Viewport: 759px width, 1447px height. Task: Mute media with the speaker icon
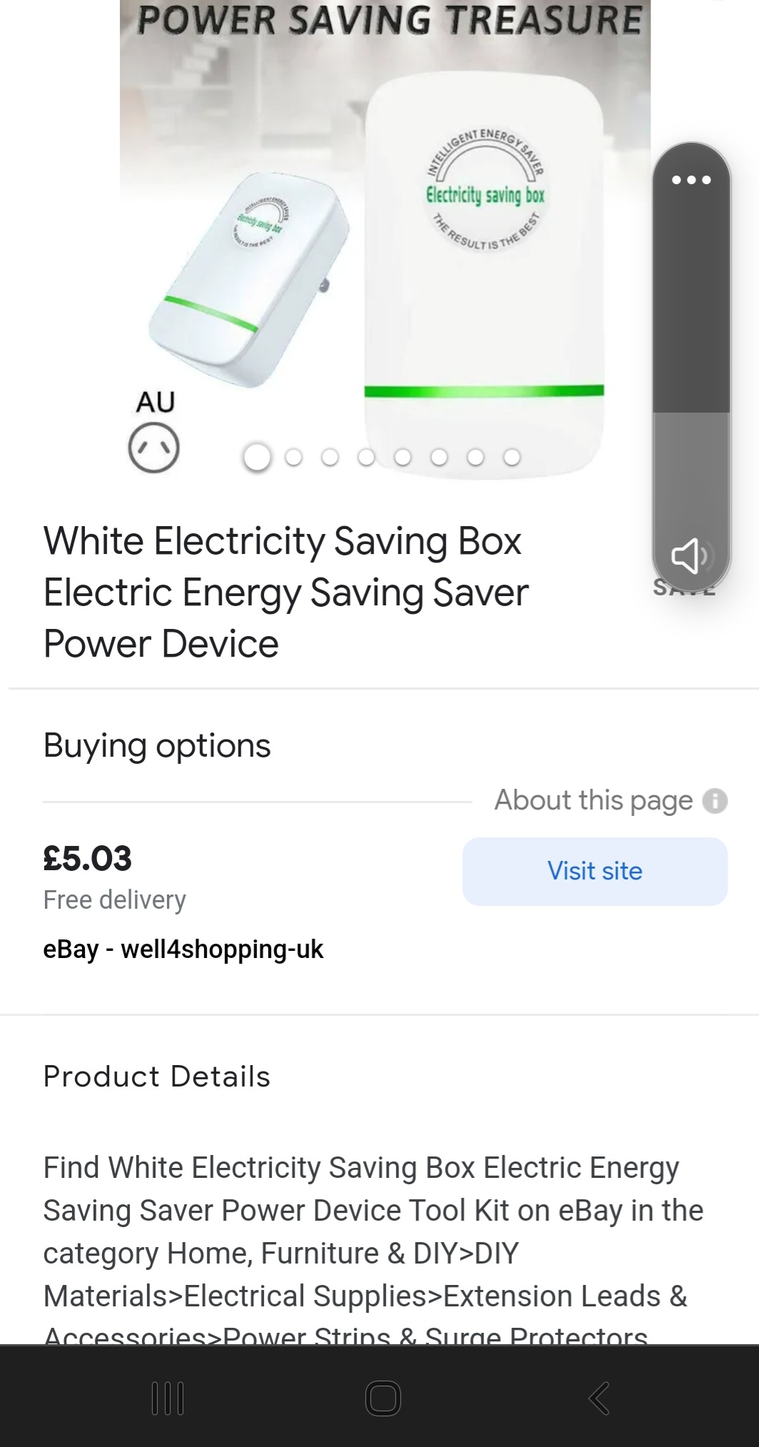[x=689, y=556]
